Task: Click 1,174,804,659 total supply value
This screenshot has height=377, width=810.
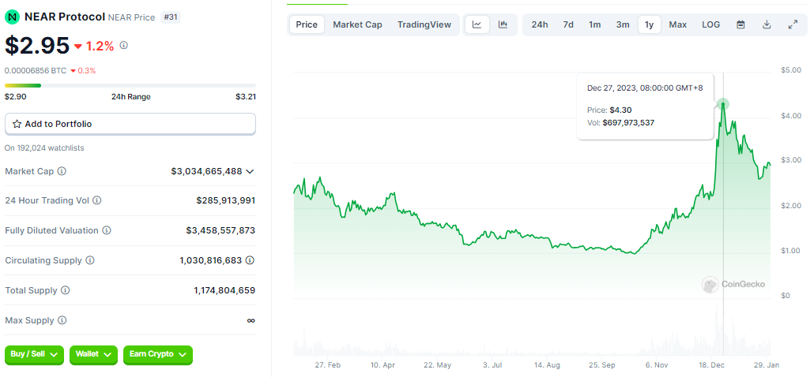Action: tap(224, 290)
